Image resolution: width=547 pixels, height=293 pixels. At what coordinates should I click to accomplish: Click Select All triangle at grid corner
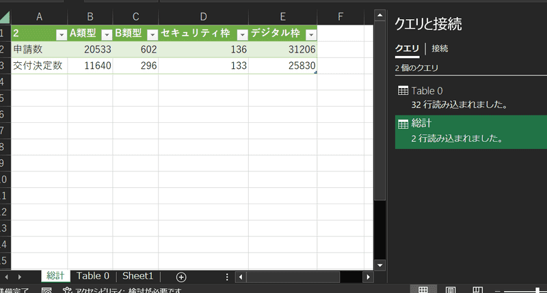pos(5,16)
